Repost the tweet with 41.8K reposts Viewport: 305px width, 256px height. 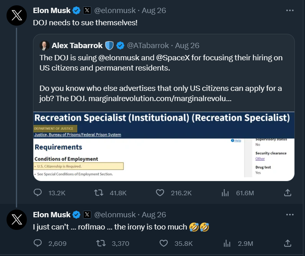point(99,193)
